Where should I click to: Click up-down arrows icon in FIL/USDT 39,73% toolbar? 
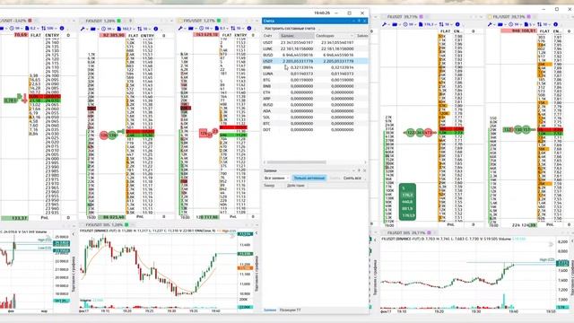540,24
